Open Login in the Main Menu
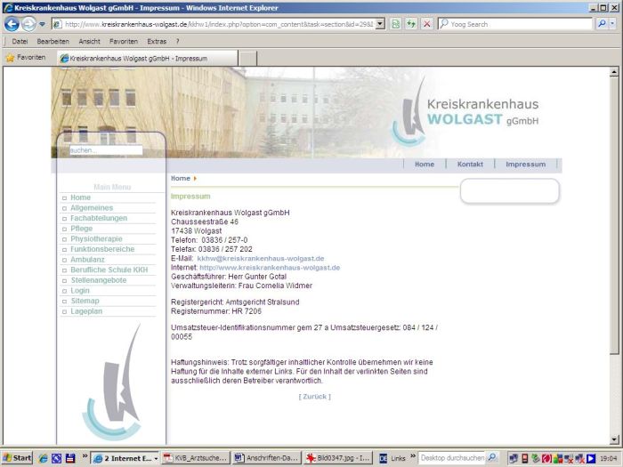 click(80, 290)
